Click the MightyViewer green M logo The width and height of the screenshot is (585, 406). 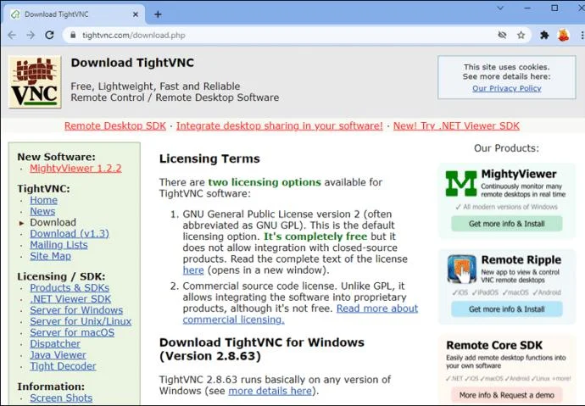pyautogui.click(x=461, y=183)
